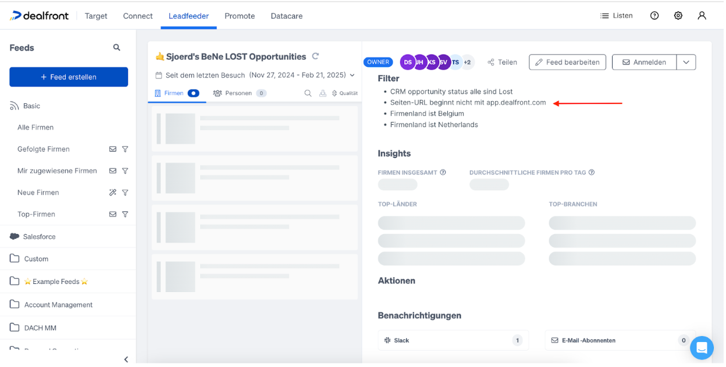Click the Seiten-URL app.dealfront.com filter text
The height and width of the screenshot is (367, 726).
468,103
